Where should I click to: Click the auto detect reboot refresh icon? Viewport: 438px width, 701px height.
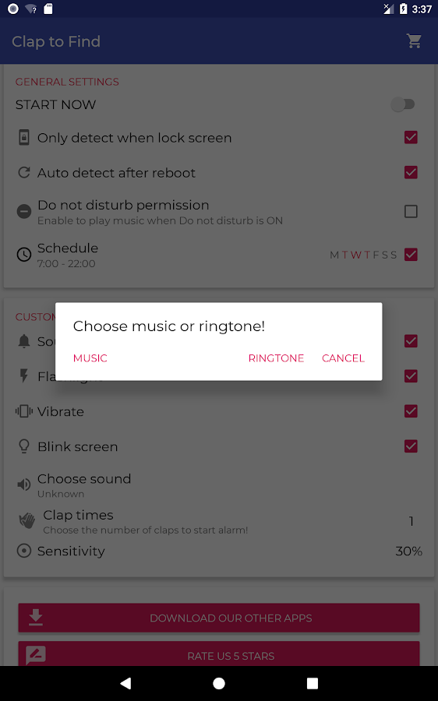pyautogui.click(x=23, y=173)
